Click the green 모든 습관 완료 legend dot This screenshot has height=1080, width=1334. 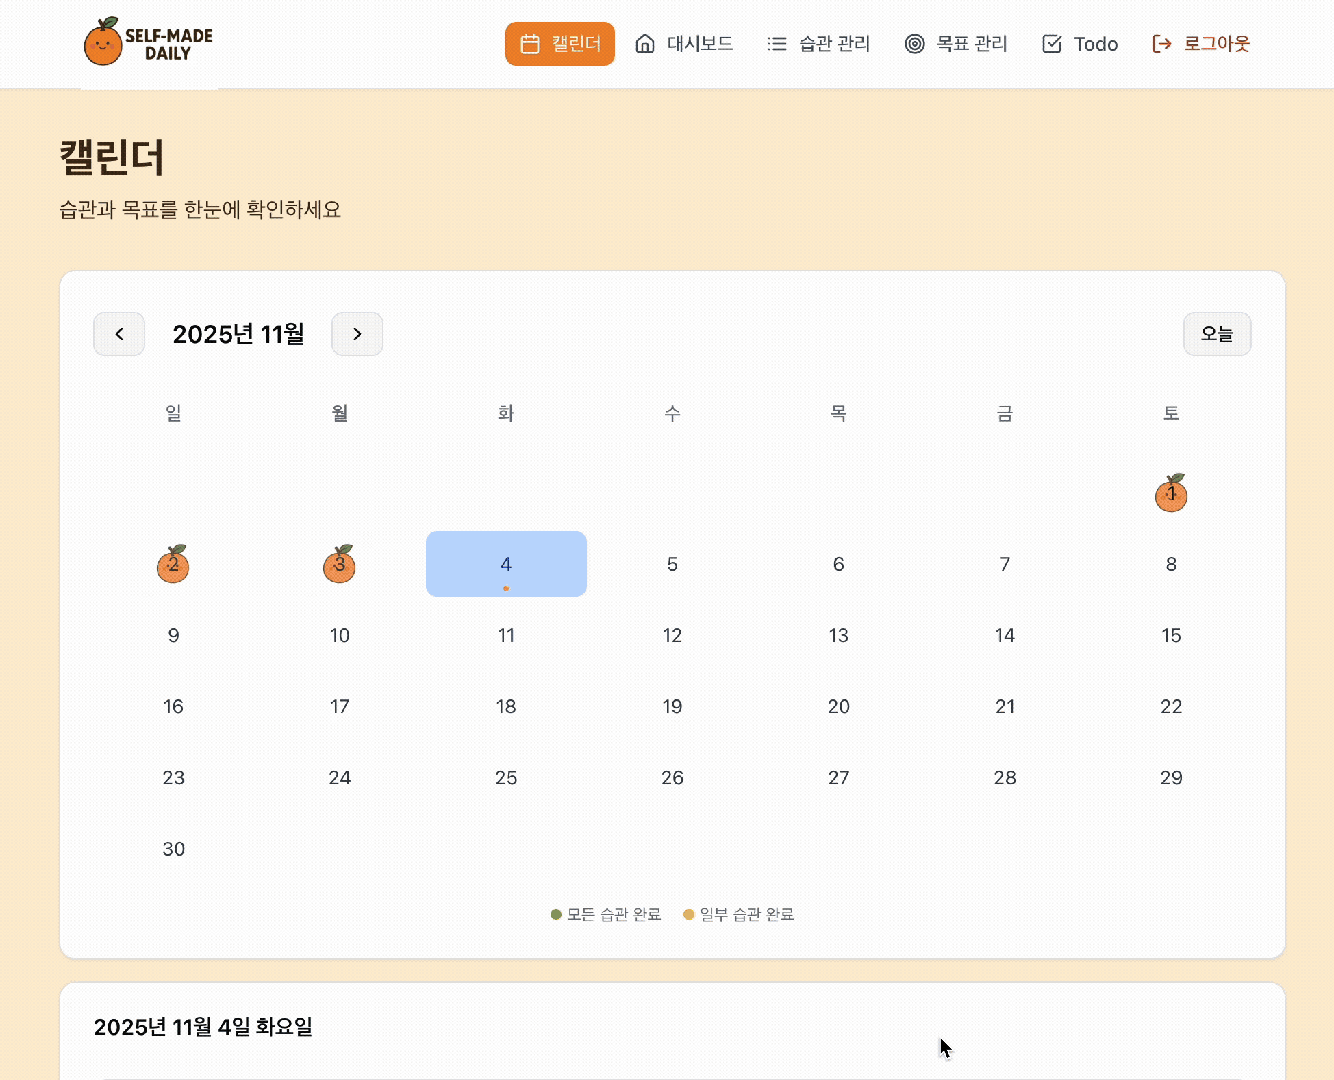[555, 914]
